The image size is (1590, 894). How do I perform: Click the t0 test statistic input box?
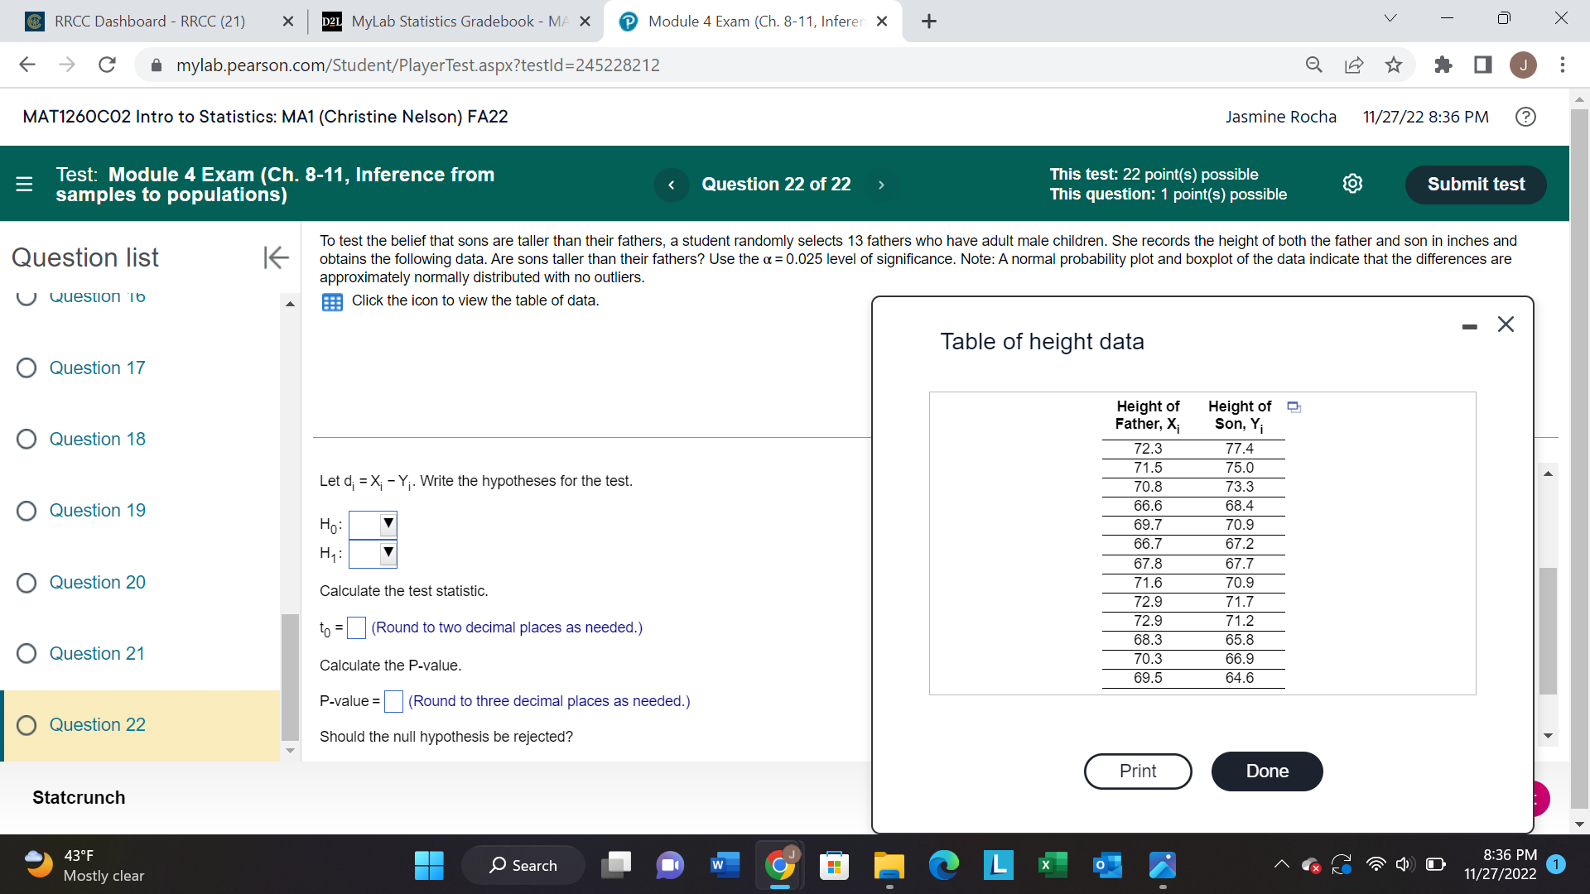coord(356,628)
